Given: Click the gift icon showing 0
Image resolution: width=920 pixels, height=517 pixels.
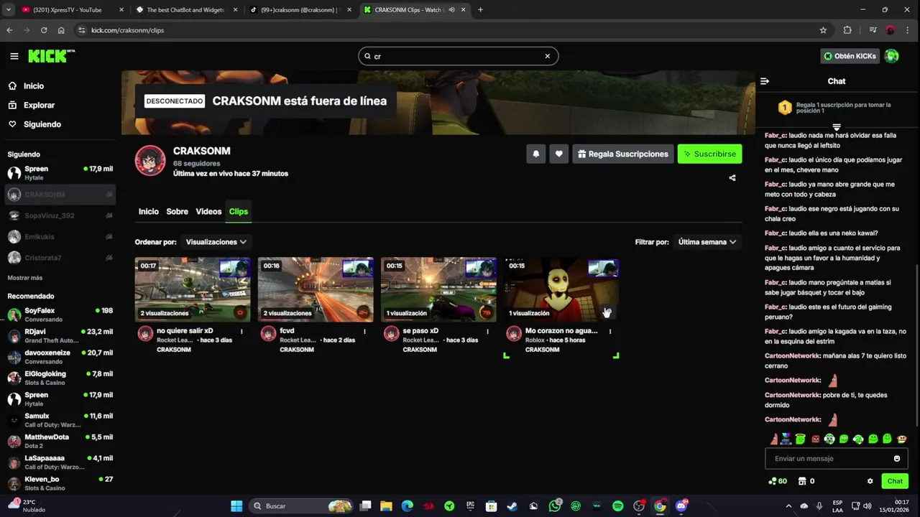Looking at the screenshot, I should point(806,481).
